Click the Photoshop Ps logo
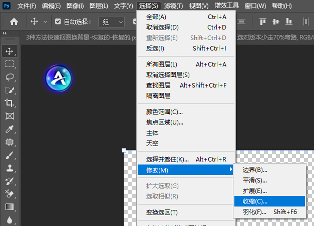This screenshot has width=314, height=226. pos(7,5)
